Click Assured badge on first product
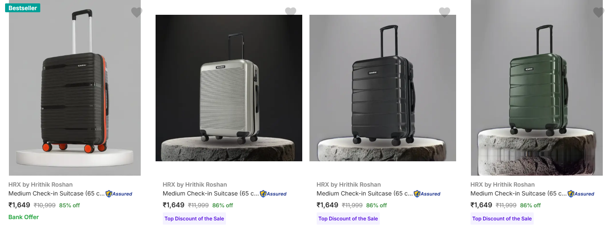This screenshot has height=228, width=610. [x=119, y=194]
